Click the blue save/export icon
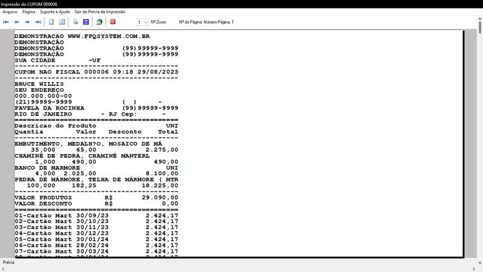Viewport: 483px width, 272px height. point(86,22)
